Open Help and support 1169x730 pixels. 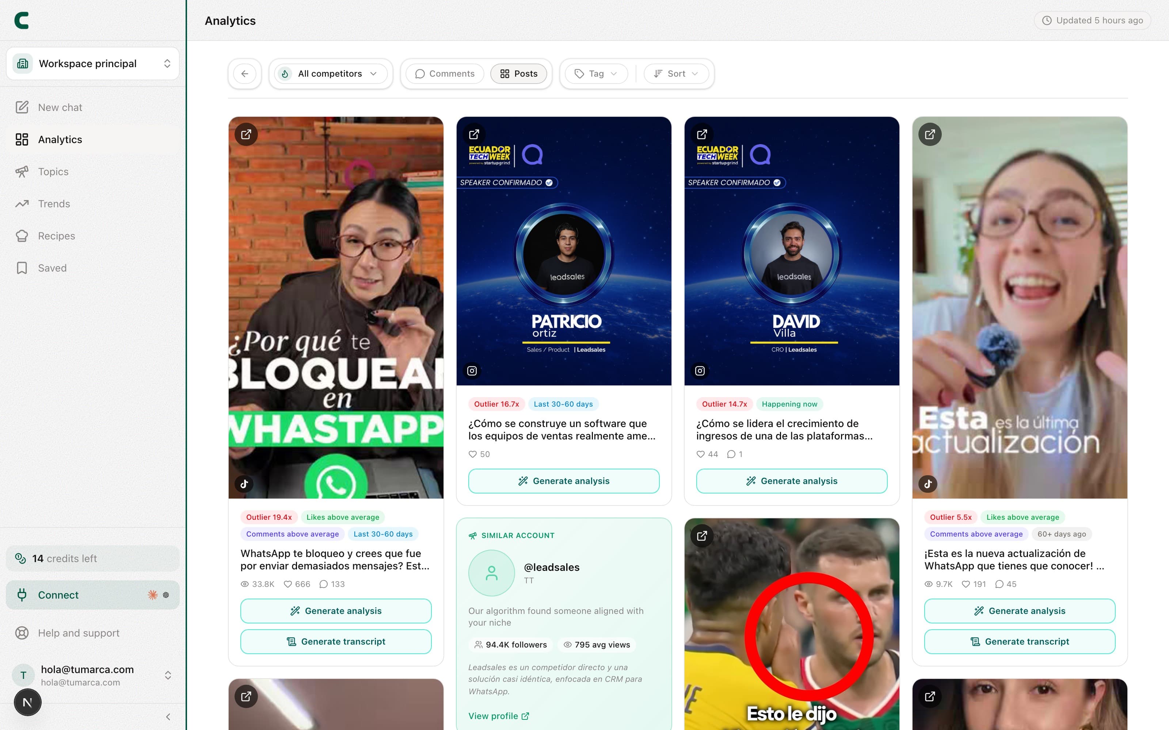tap(93, 633)
